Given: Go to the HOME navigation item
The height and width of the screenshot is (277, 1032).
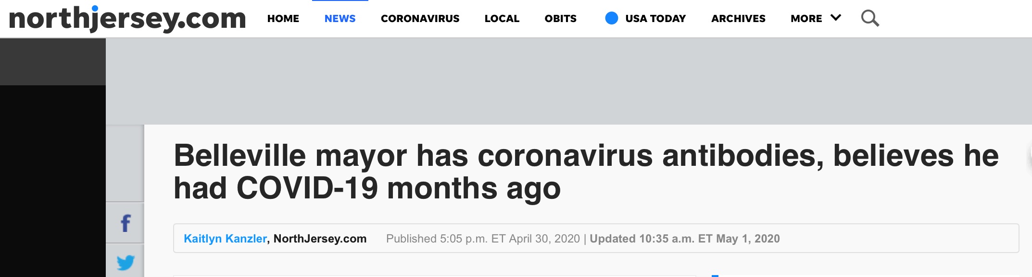Looking at the screenshot, I should 283,19.
